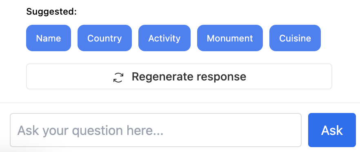Activate the first suggested chip, Name

pyautogui.click(x=49, y=38)
